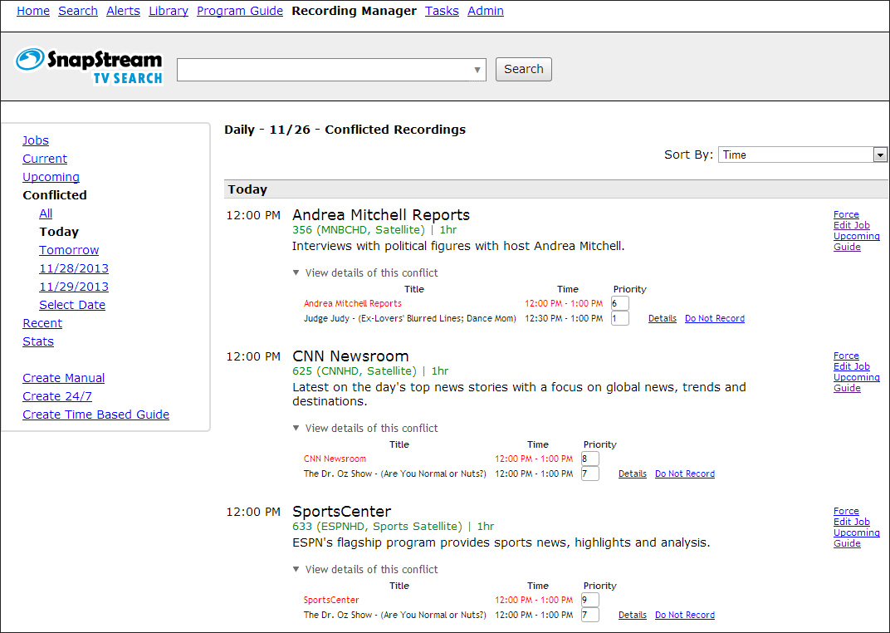Select Do Not Record for Judge Judy
Image resolution: width=890 pixels, height=633 pixels.
tap(714, 318)
